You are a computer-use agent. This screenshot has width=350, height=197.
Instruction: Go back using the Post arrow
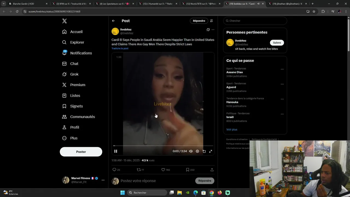tap(113, 21)
